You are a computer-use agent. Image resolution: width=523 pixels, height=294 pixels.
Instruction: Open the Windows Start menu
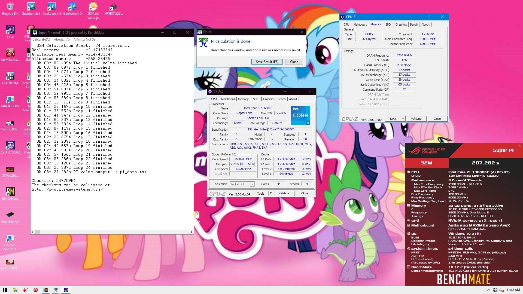[x=5, y=290]
